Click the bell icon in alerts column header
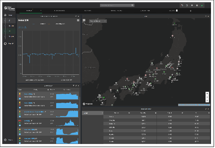The height and width of the screenshot is (148, 215). coord(48,90)
